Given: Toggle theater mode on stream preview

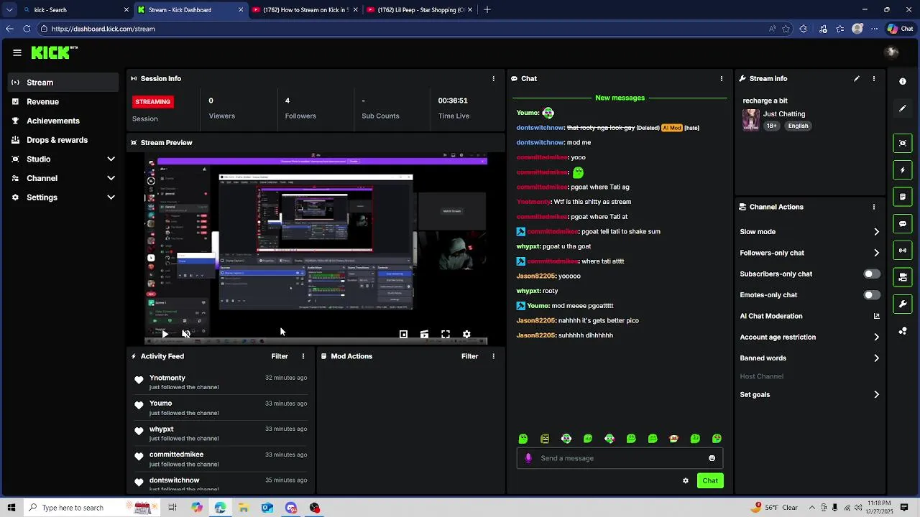Looking at the screenshot, I should pos(424,334).
